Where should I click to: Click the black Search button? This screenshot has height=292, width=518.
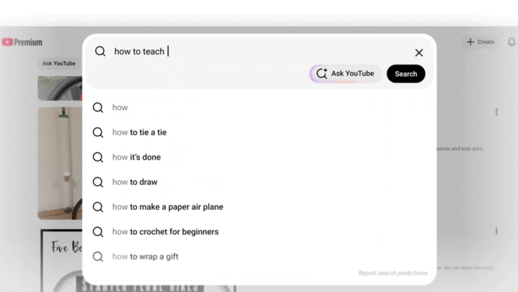406,74
